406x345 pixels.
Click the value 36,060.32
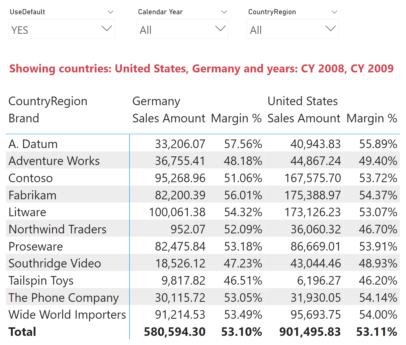pyautogui.click(x=316, y=229)
